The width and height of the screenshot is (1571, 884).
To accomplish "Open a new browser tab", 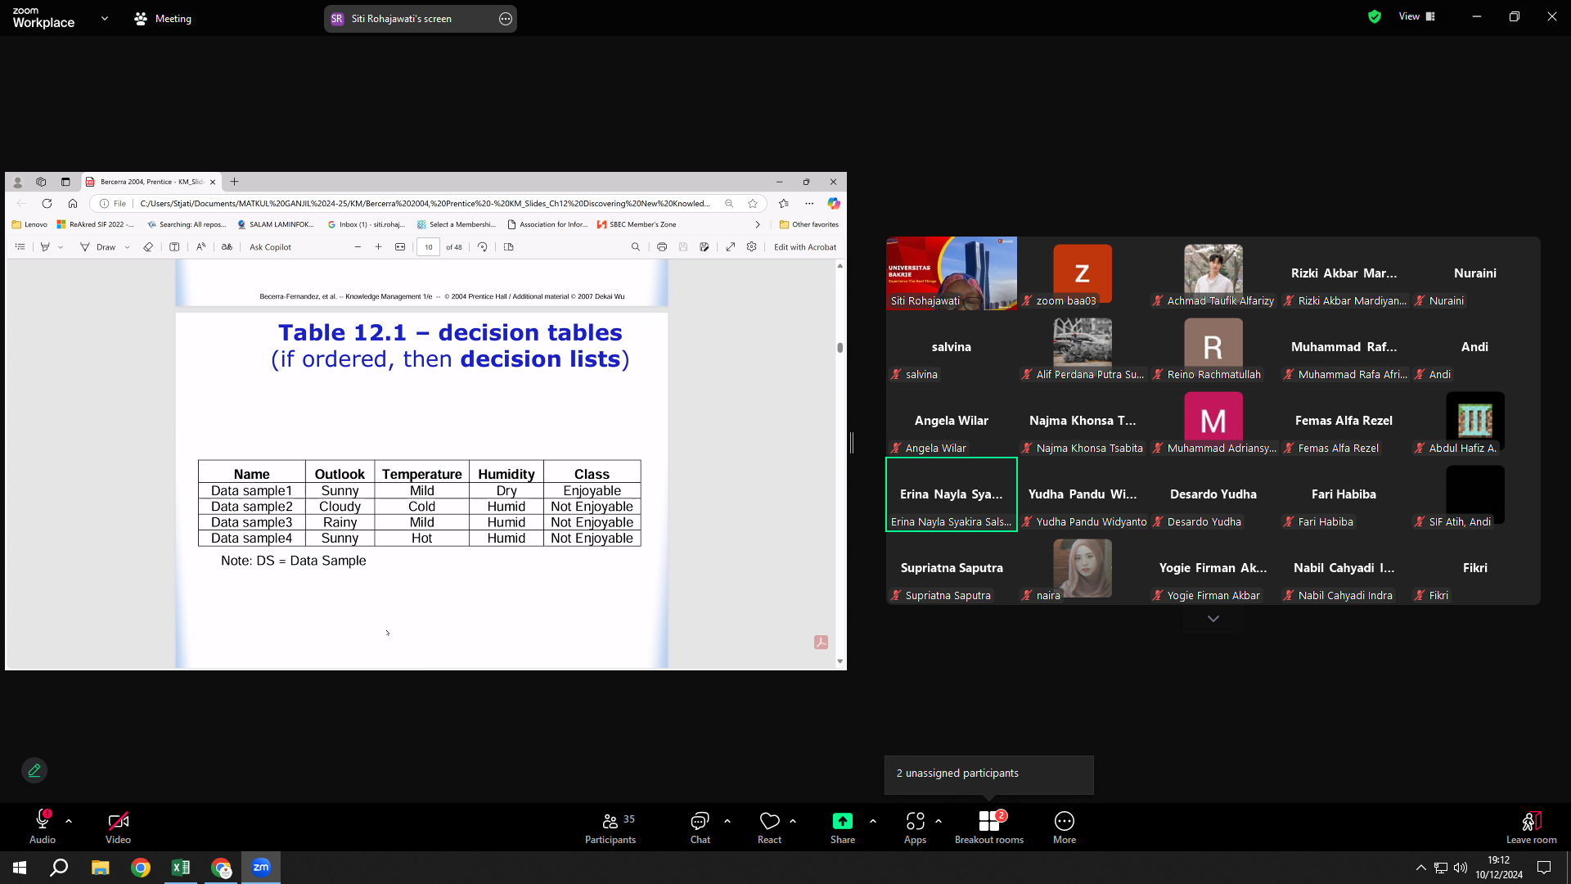I will [235, 182].
